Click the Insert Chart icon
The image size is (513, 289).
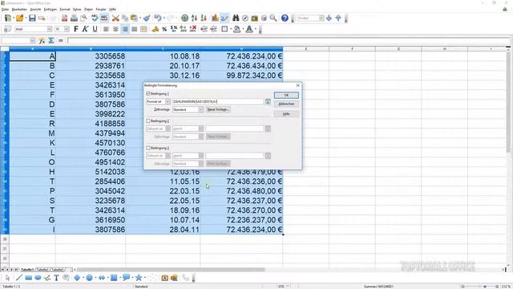click(x=215, y=18)
